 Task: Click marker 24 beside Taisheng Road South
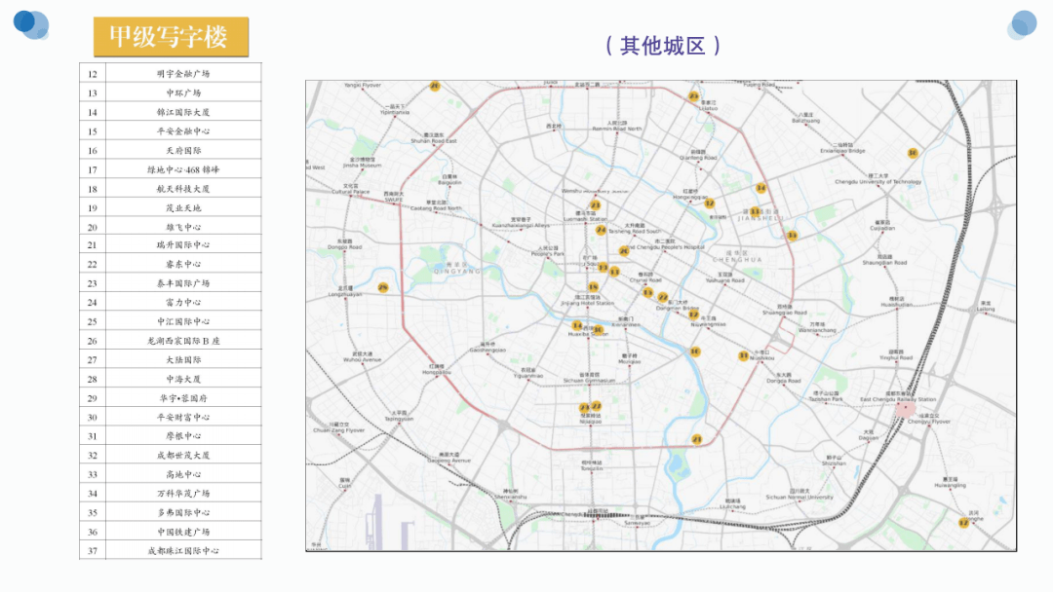(601, 231)
